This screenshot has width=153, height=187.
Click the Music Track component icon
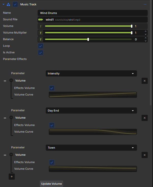8,4
